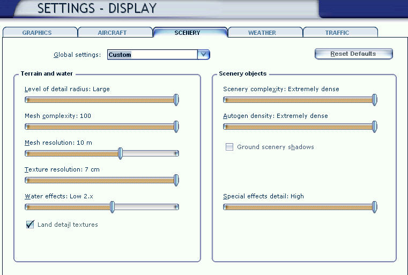The width and height of the screenshot is (408, 275).
Task: Go to the Weather tab
Action: [265, 32]
